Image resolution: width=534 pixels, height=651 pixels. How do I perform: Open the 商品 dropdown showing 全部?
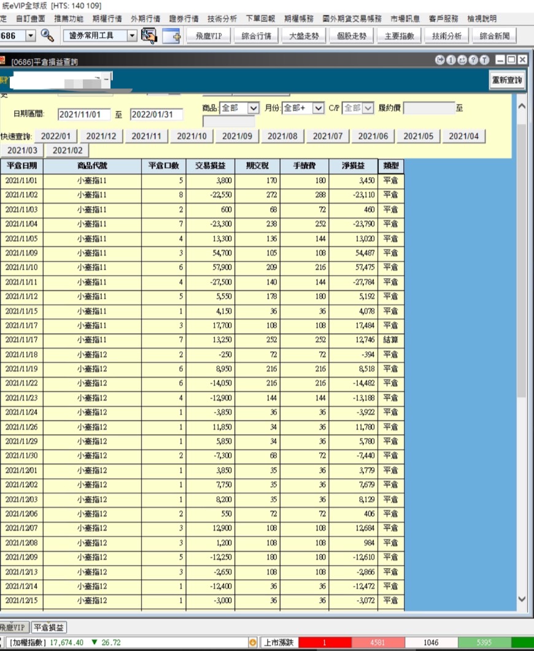pyautogui.click(x=253, y=108)
